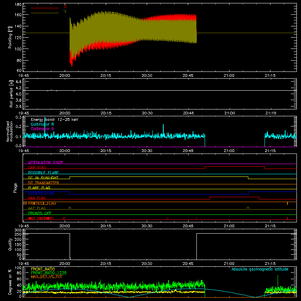Click the SAA_FLAG label
The image size is (301, 301).
coord(37,198)
